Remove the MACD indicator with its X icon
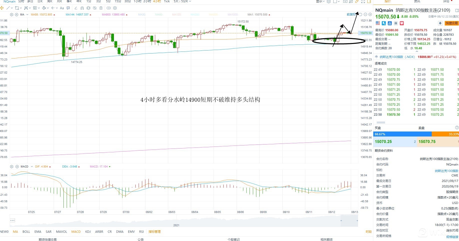 tap(17, 166)
